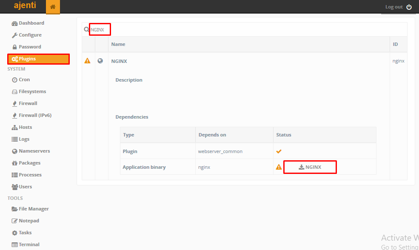Click the Firewall (IPv6) flame icon

click(x=14, y=115)
